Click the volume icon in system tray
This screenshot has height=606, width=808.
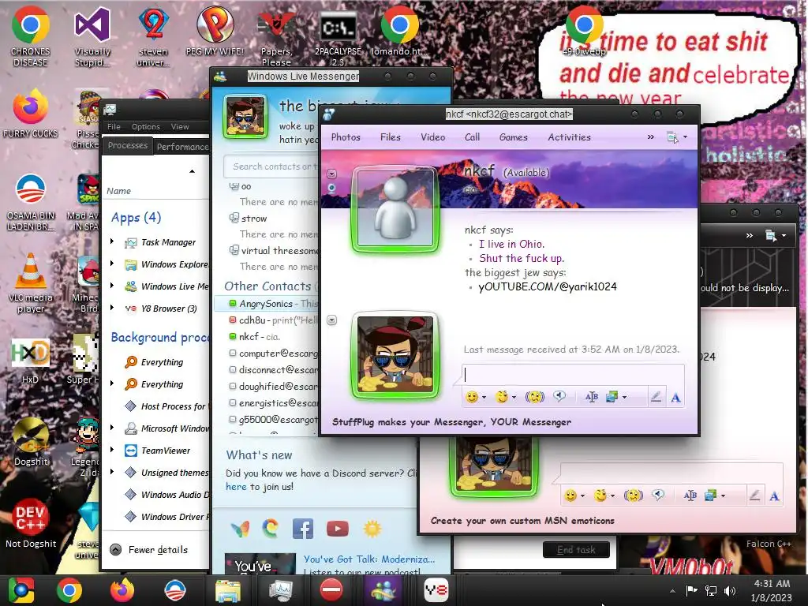730,590
